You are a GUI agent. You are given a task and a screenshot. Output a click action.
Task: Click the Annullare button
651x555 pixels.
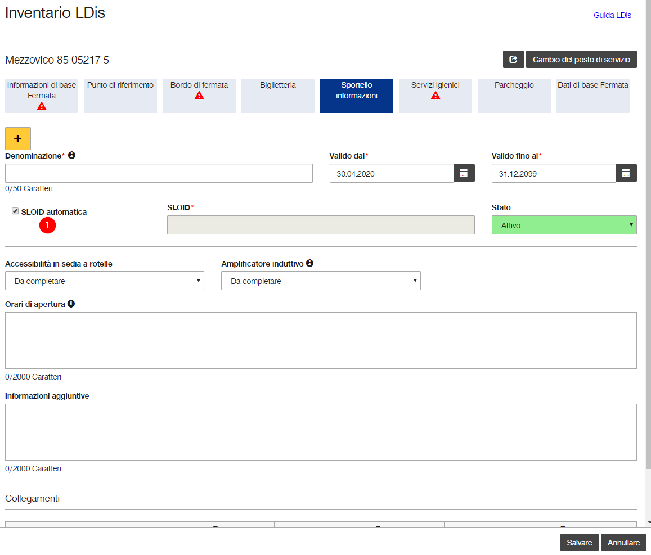(x=623, y=543)
